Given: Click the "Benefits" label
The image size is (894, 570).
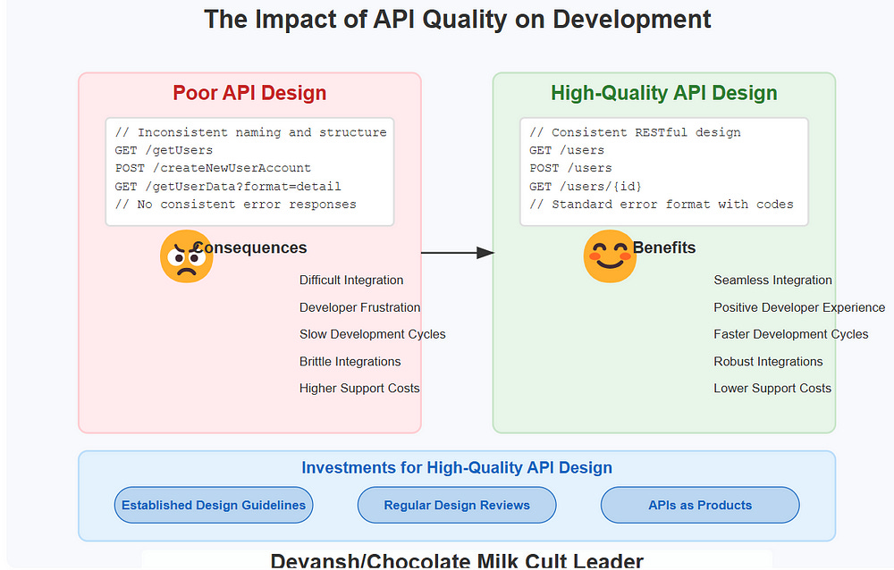Looking at the screenshot, I should click(x=664, y=248).
